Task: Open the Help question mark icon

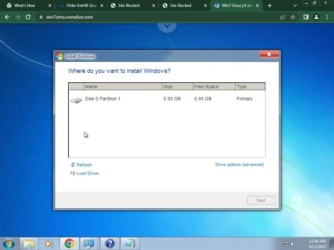Action: coord(110,243)
